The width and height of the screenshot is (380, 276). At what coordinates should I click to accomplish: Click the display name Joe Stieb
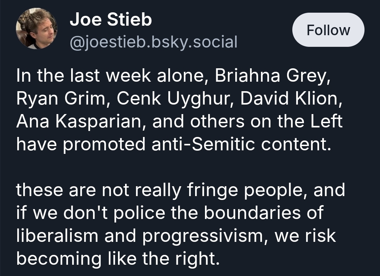point(111,20)
